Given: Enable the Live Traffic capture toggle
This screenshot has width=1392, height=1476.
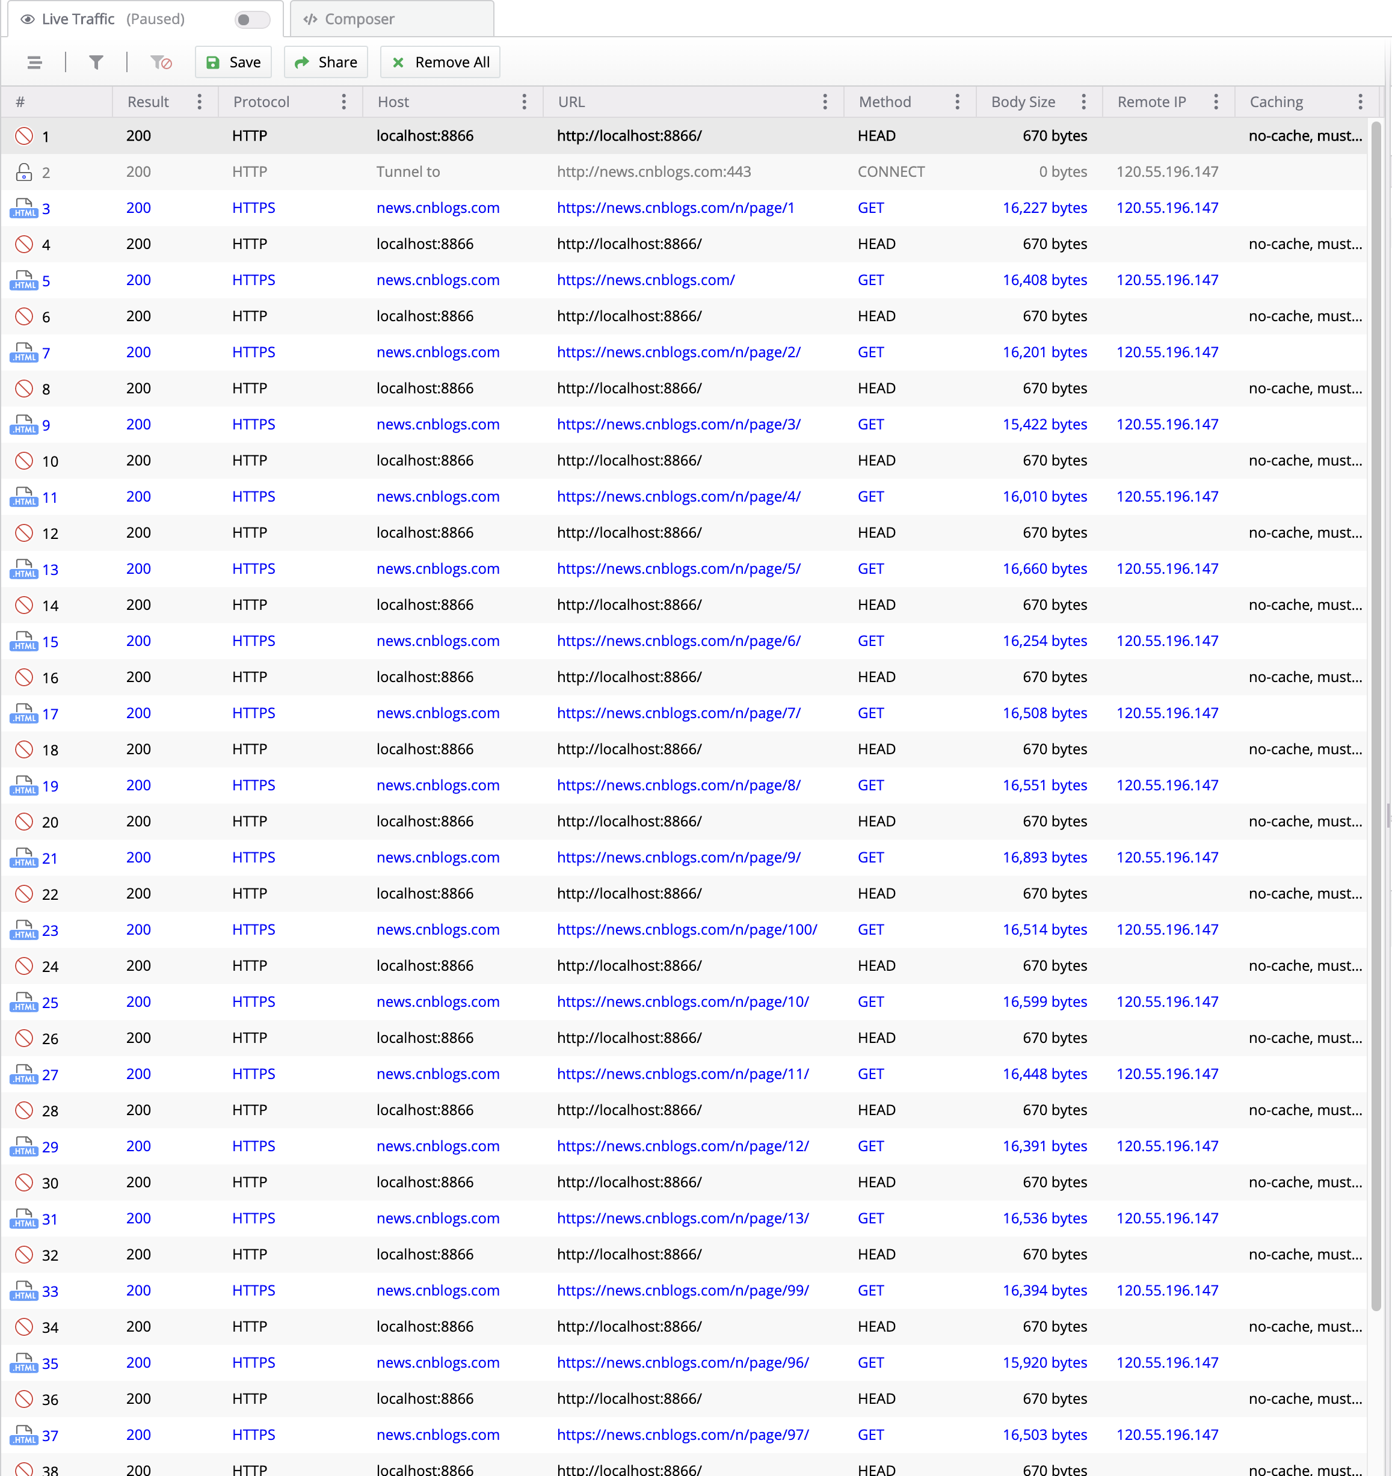Looking at the screenshot, I should click(251, 20).
